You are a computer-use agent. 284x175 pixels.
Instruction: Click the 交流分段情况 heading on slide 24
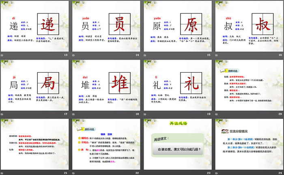tap(239, 131)
